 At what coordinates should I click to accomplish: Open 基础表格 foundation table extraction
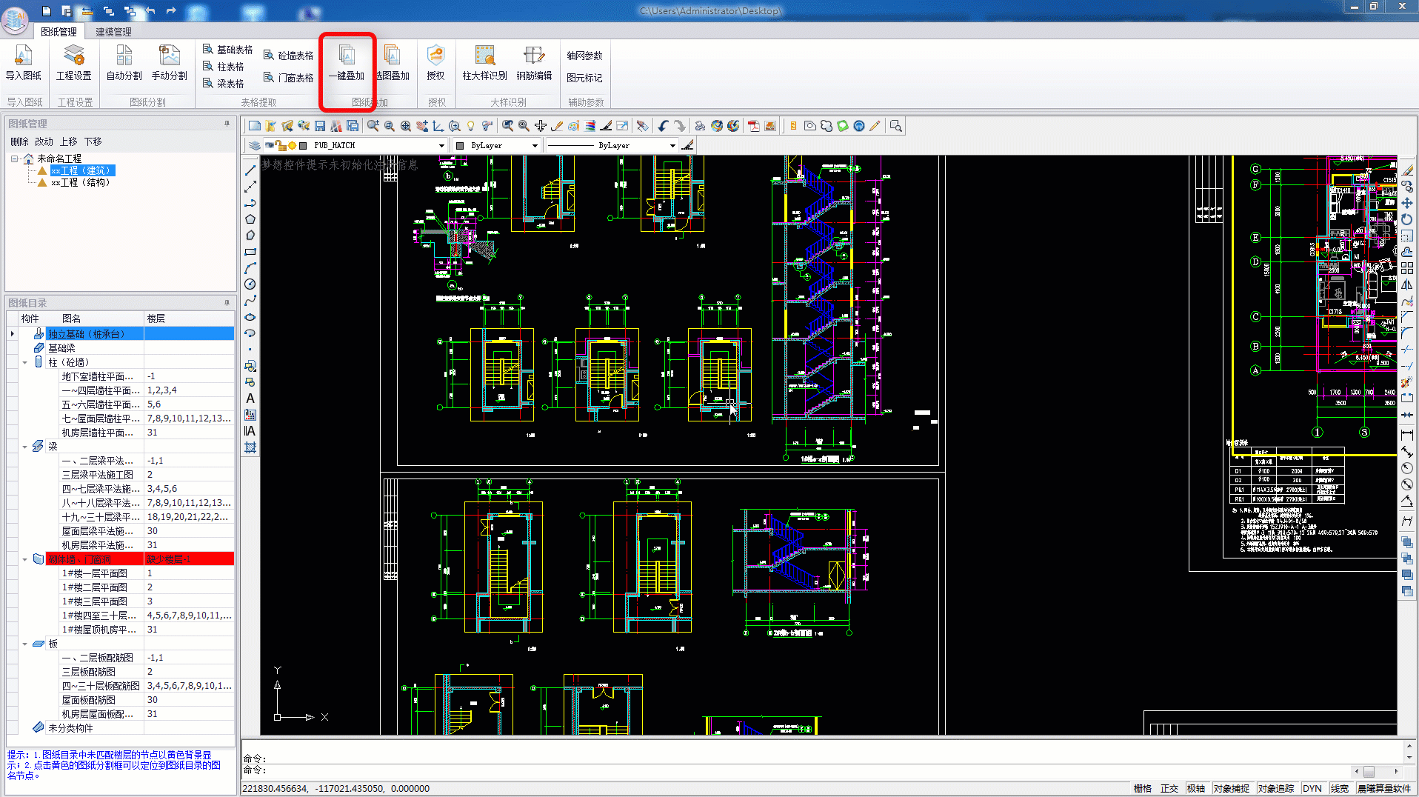pos(228,50)
